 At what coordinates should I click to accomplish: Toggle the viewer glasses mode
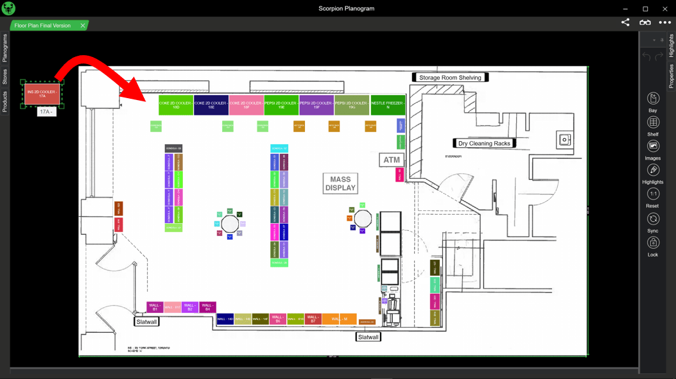[645, 22]
